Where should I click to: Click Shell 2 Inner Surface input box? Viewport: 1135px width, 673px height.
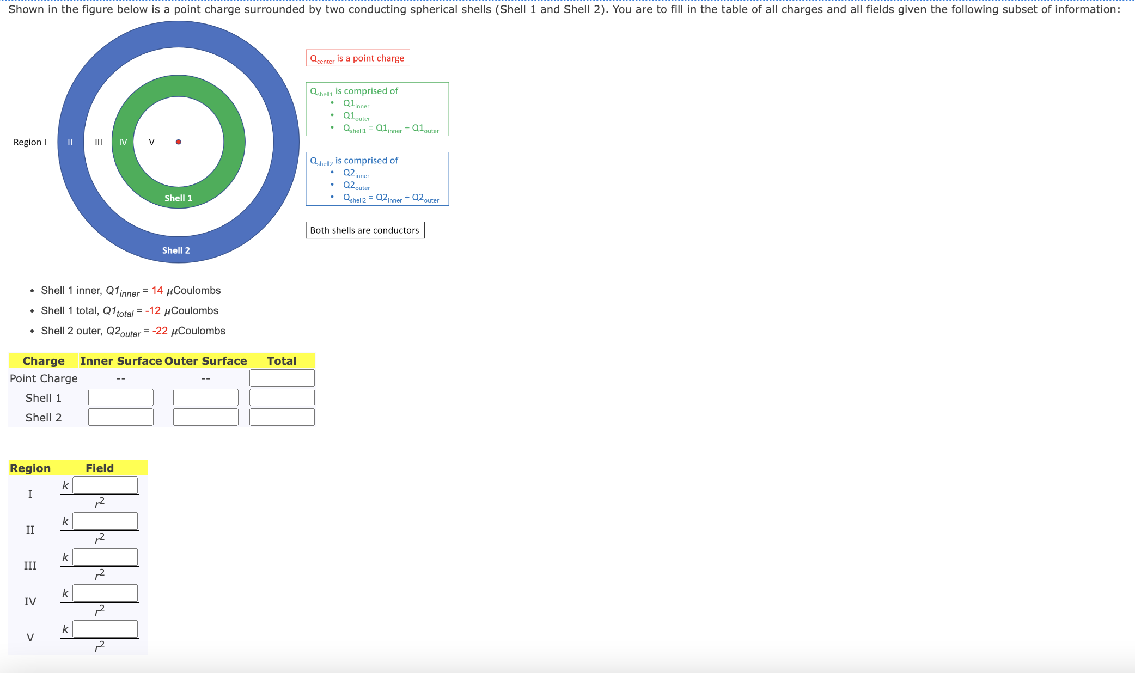click(x=121, y=417)
